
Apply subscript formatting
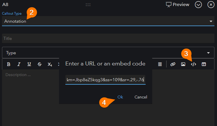(50, 64)
